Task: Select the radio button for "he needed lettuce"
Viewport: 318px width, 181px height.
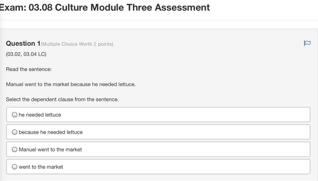Action: 15,115
